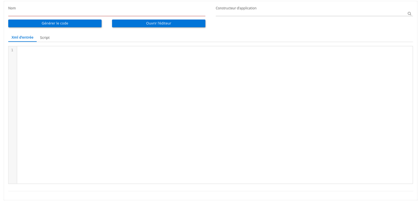Click the search magnifier icon in Constructeur d'application

click(409, 13)
